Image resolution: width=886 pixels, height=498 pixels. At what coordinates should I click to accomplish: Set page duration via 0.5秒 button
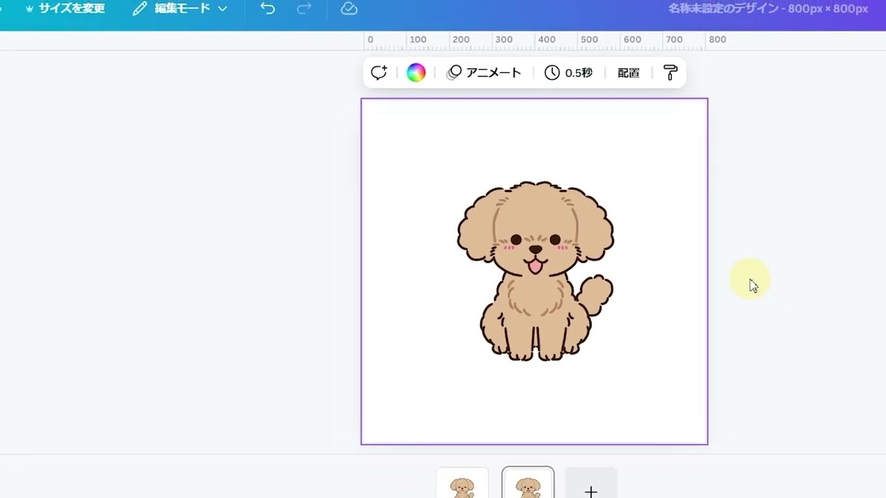pos(568,73)
